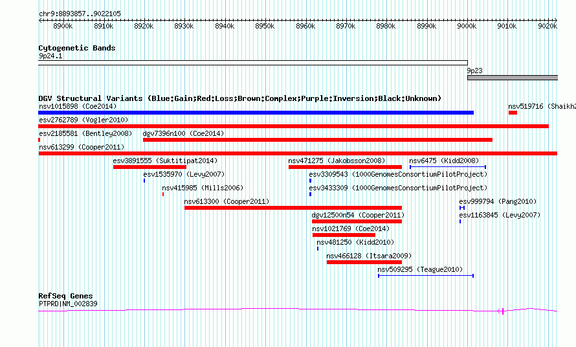This screenshot has width=576, height=347.
Task: Open the esv2762789 (Vogler2010) variant label
Action: click(83, 120)
